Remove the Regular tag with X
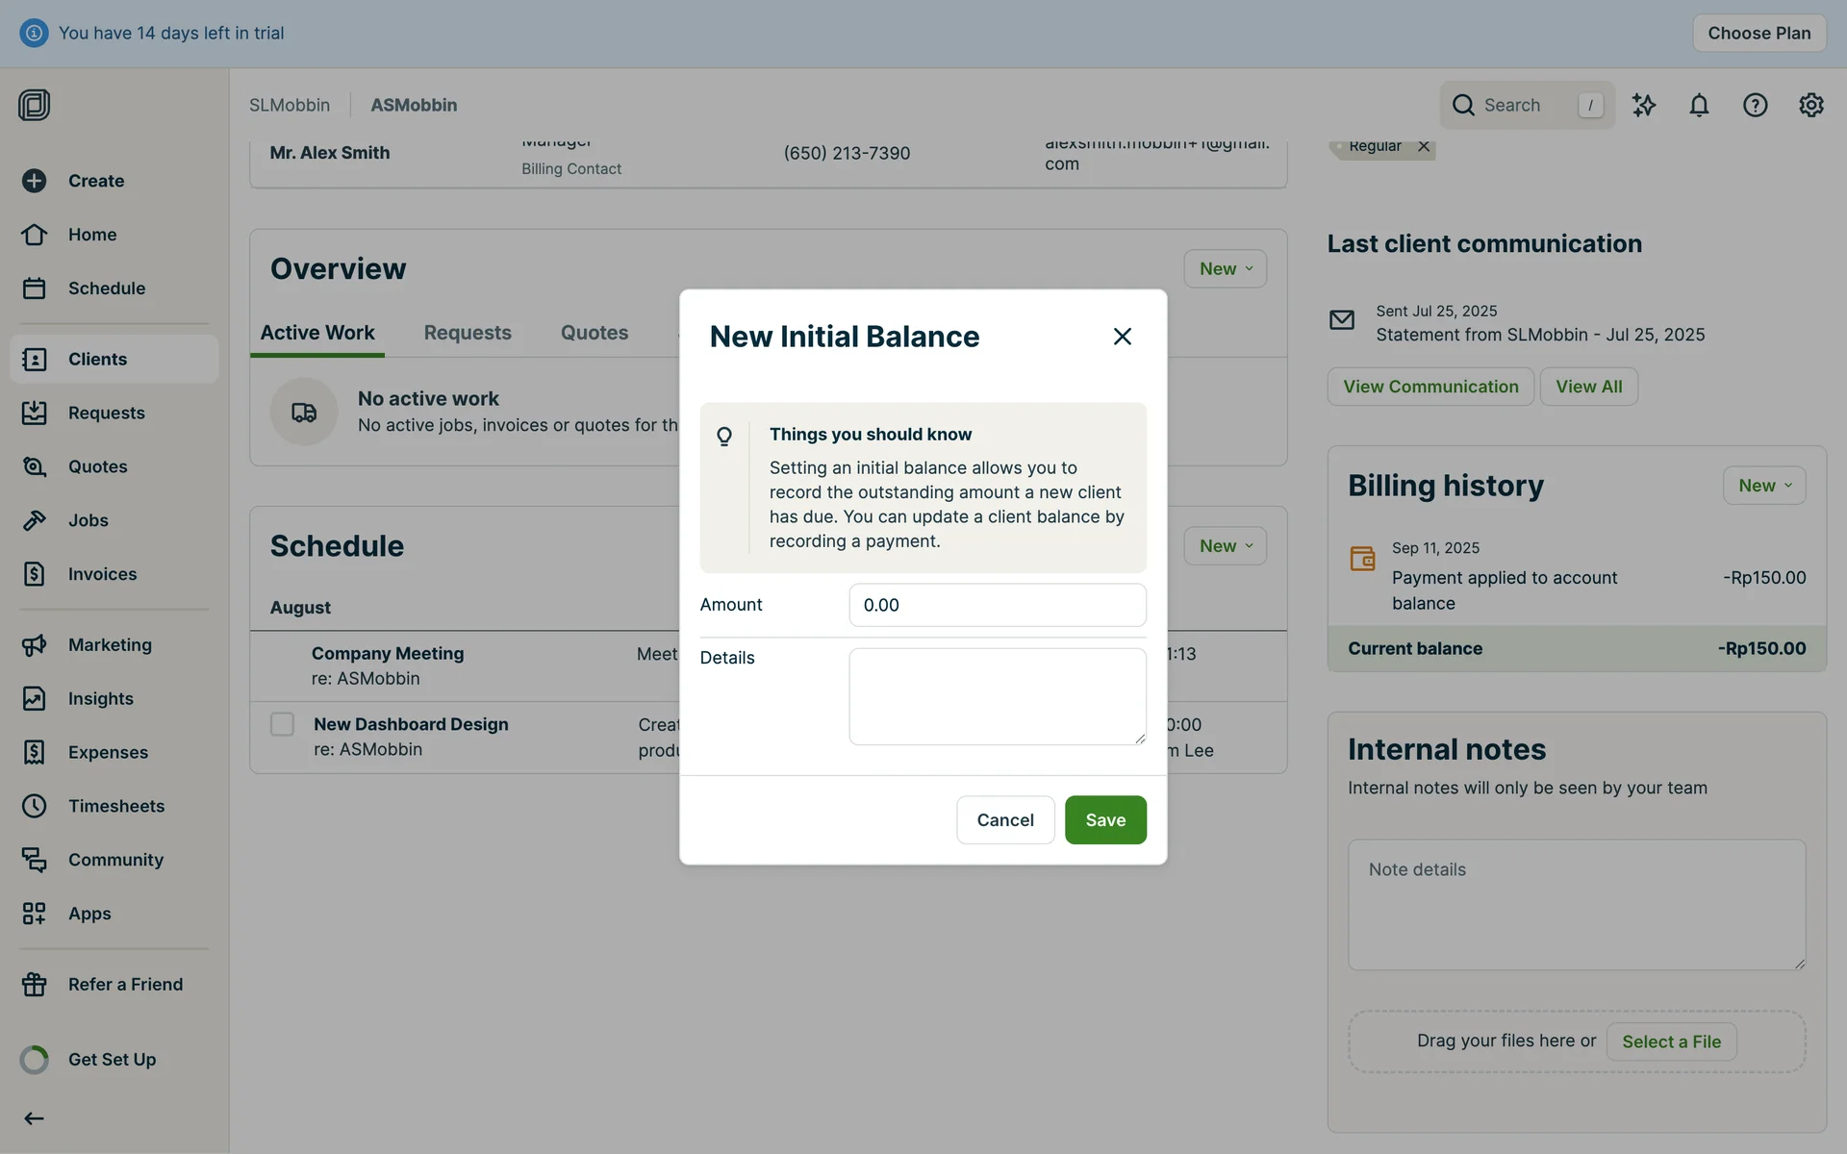 tap(1424, 146)
